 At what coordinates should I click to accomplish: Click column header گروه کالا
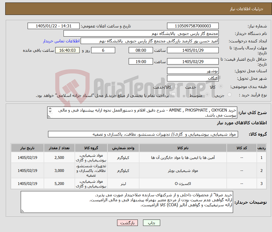(x=91, y=148)
